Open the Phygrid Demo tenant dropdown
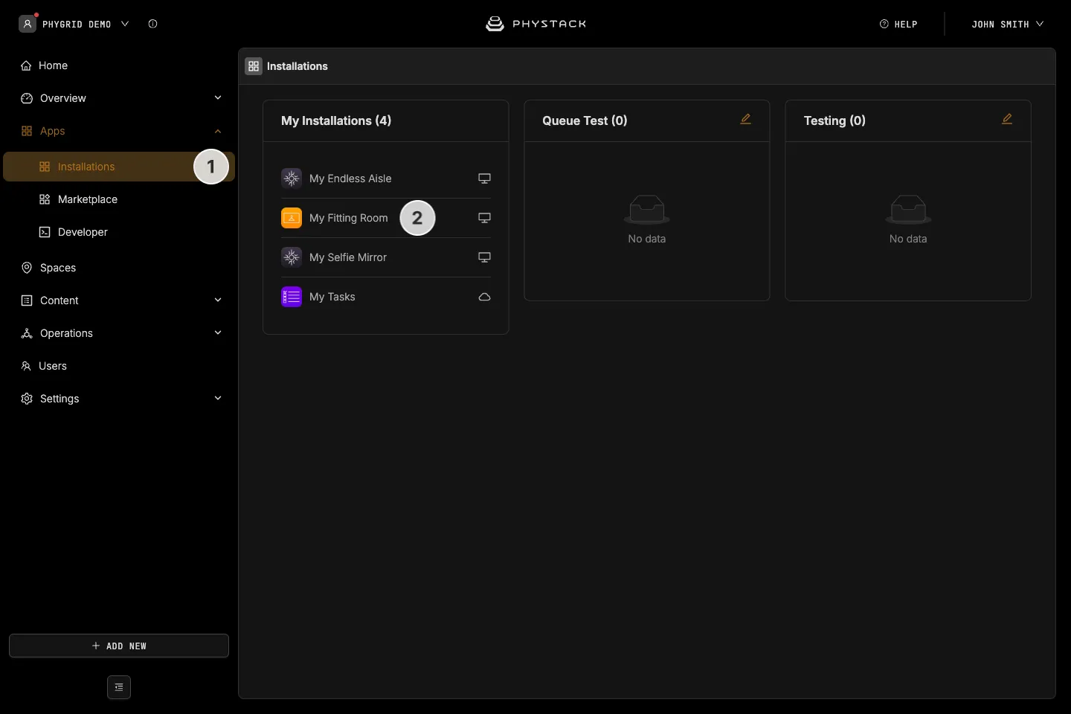The image size is (1071, 714). (74, 24)
